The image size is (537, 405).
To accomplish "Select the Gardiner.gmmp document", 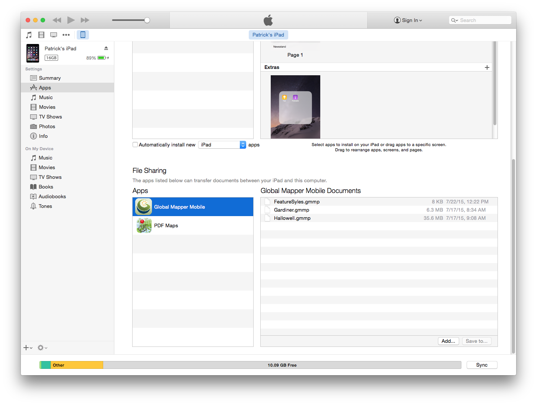I will (x=379, y=210).
